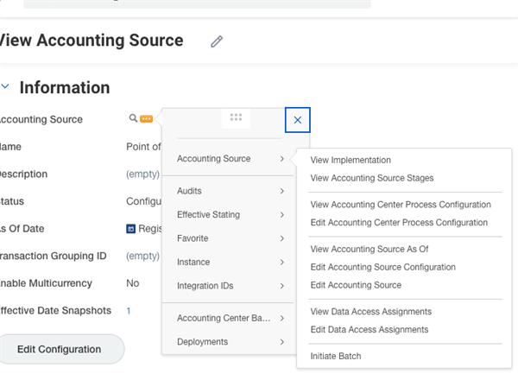Open View Data Access Assignments
The height and width of the screenshot is (380, 518).
point(371,312)
